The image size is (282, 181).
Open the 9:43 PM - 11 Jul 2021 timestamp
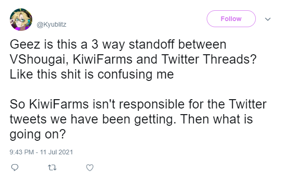[x=41, y=152]
